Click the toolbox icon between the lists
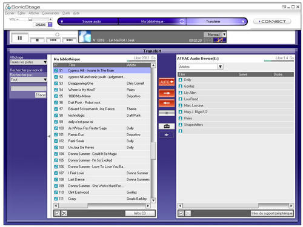Viewport: 303px width, 227px height. [x=167, y=127]
